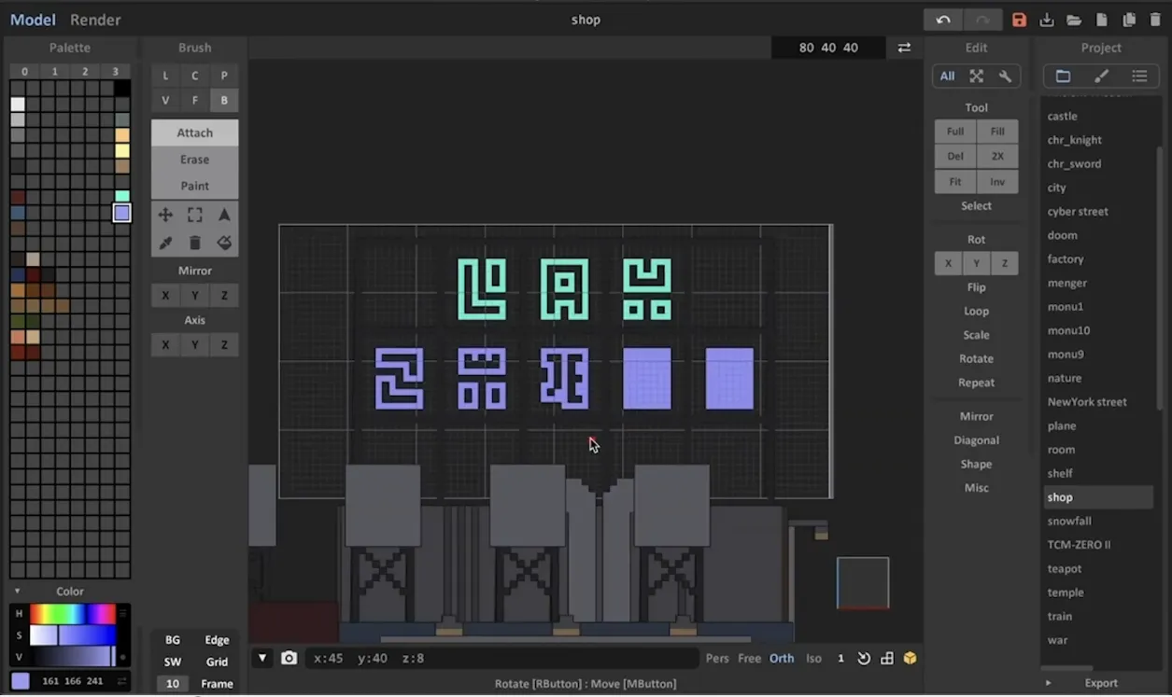The height and width of the screenshot is (697, 1172).
Task: Select the Move tool with four arrows
Action: (x=165, y=215)
